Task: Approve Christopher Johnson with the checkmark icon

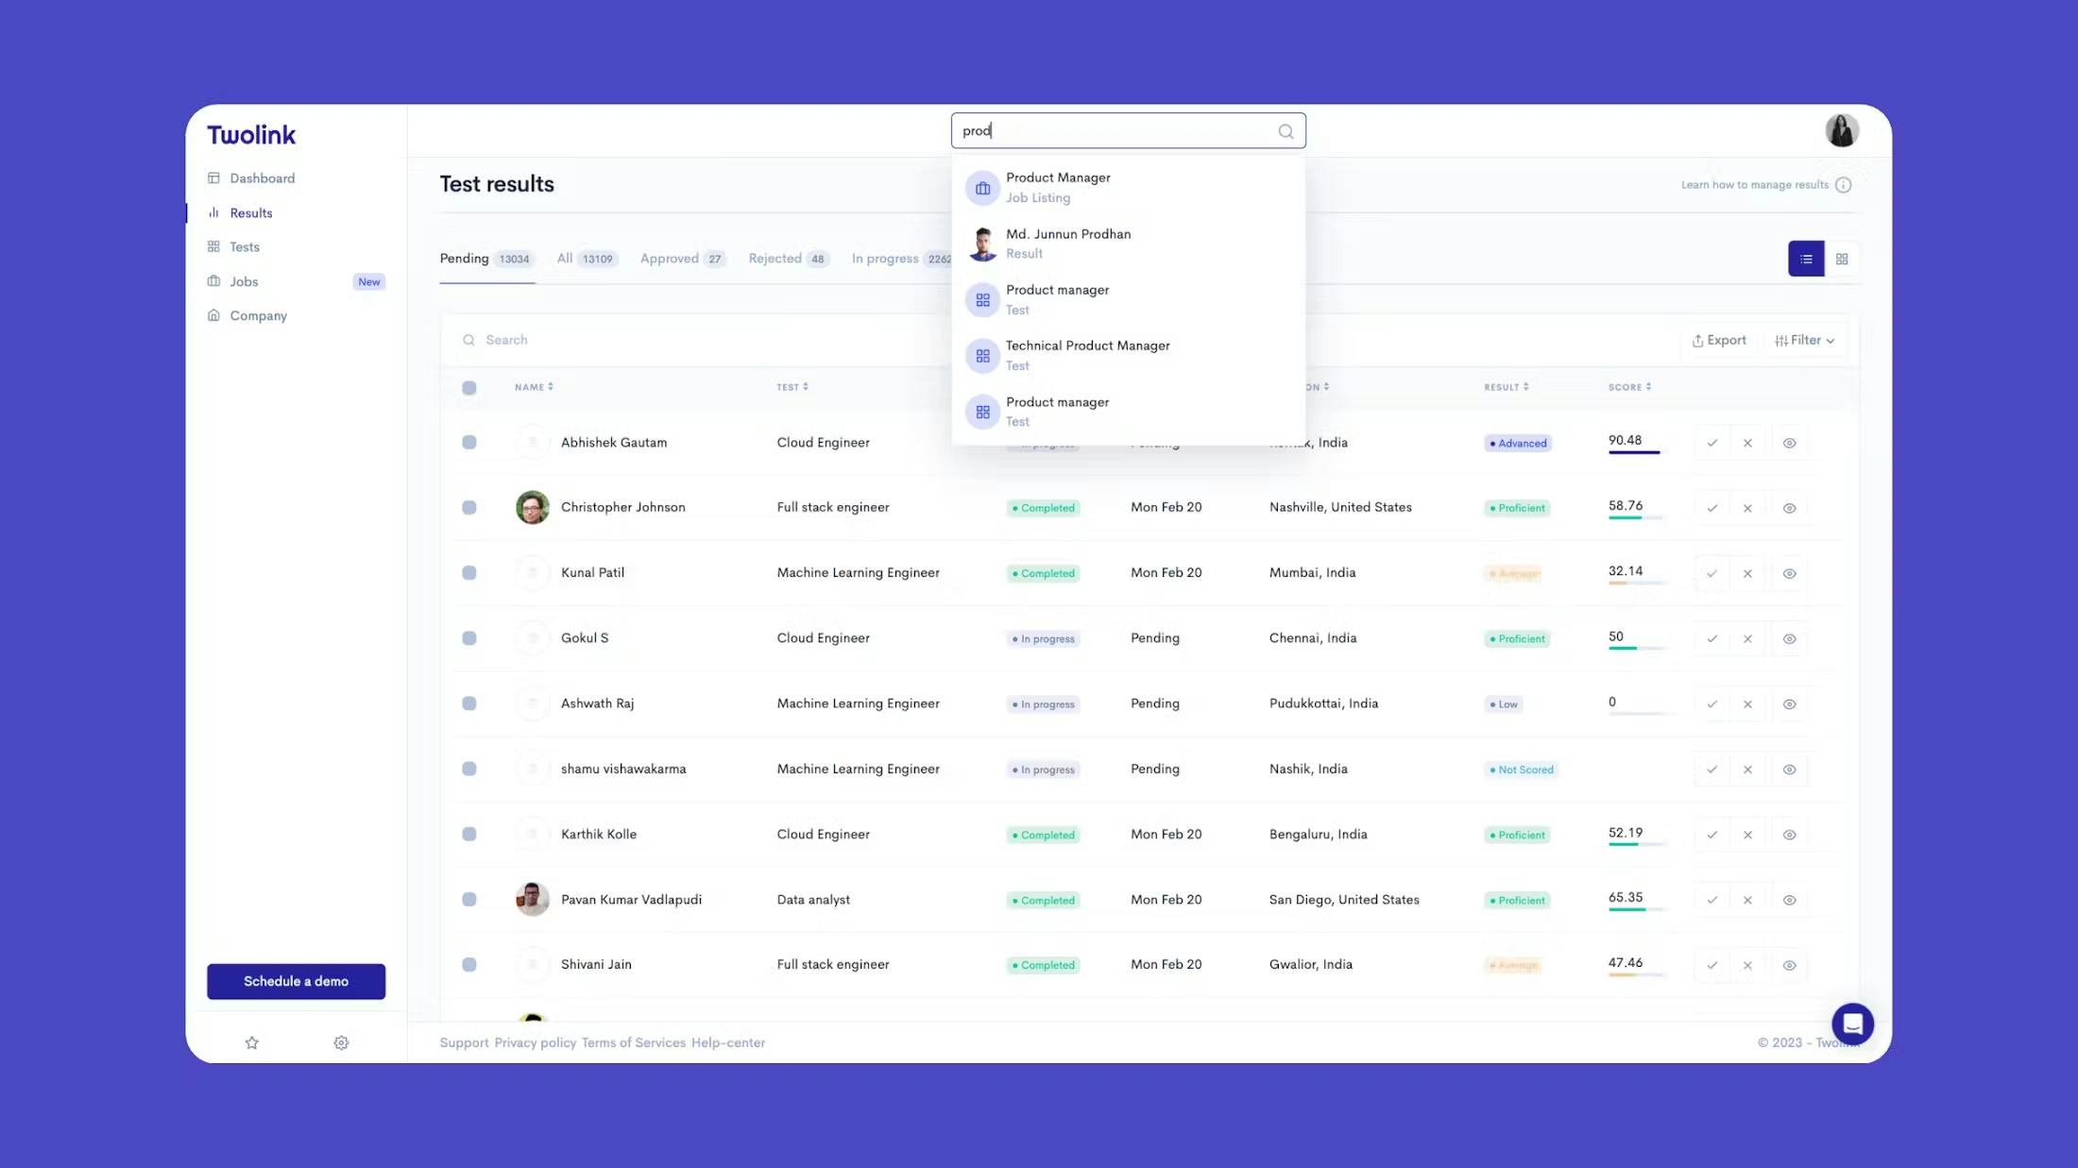Action: [x=1712, y=508]
